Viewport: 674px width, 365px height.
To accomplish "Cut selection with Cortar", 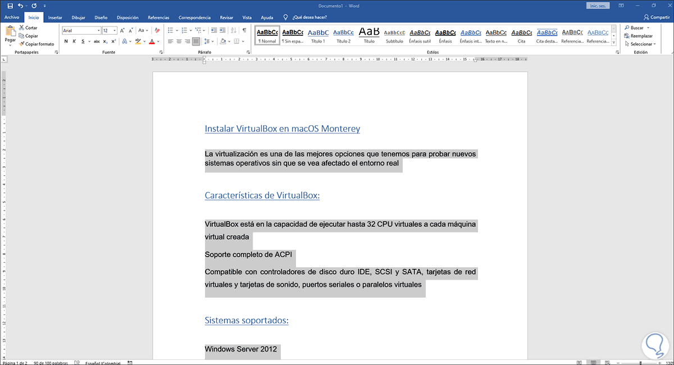I will coord(28,28).
